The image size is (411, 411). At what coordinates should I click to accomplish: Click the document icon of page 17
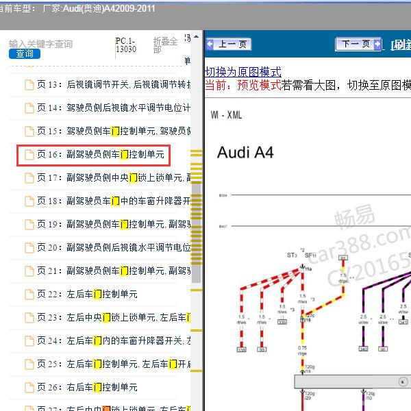point(29,177)
